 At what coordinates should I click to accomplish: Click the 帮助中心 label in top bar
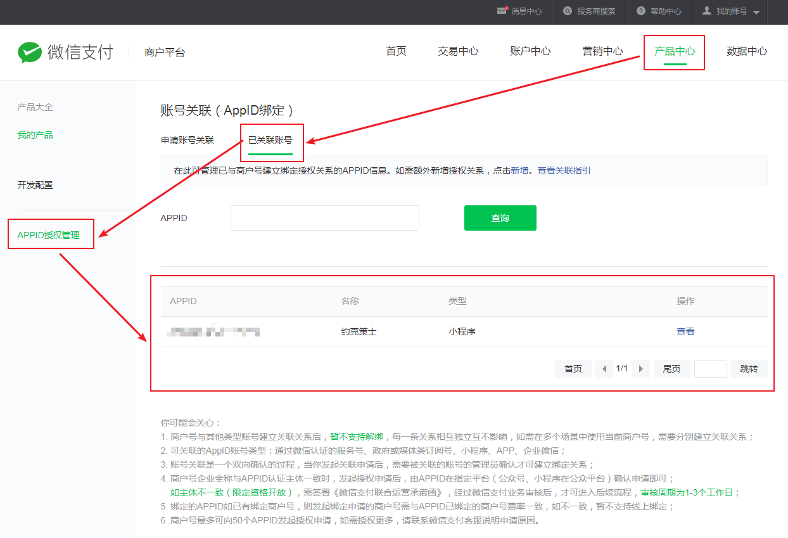666,11
